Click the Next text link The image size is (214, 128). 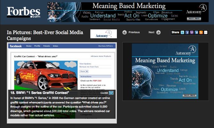click(x=151, y=32)
